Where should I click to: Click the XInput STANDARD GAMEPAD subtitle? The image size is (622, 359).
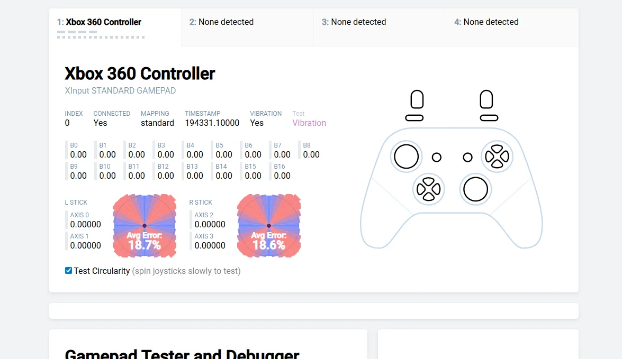coord(120,91)
